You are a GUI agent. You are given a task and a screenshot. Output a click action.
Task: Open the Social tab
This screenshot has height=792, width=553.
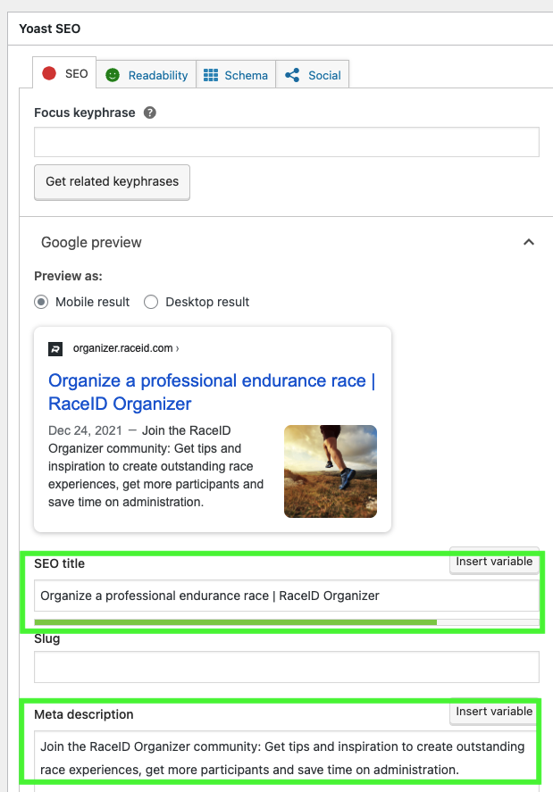(313, 75)
